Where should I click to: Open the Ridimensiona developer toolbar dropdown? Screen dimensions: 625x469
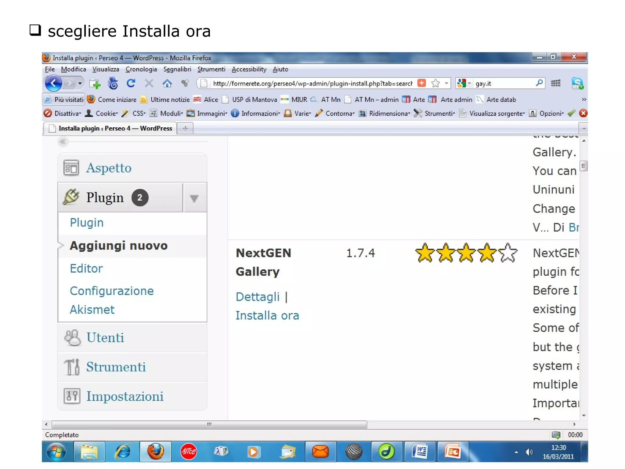(x=384, y=114)
